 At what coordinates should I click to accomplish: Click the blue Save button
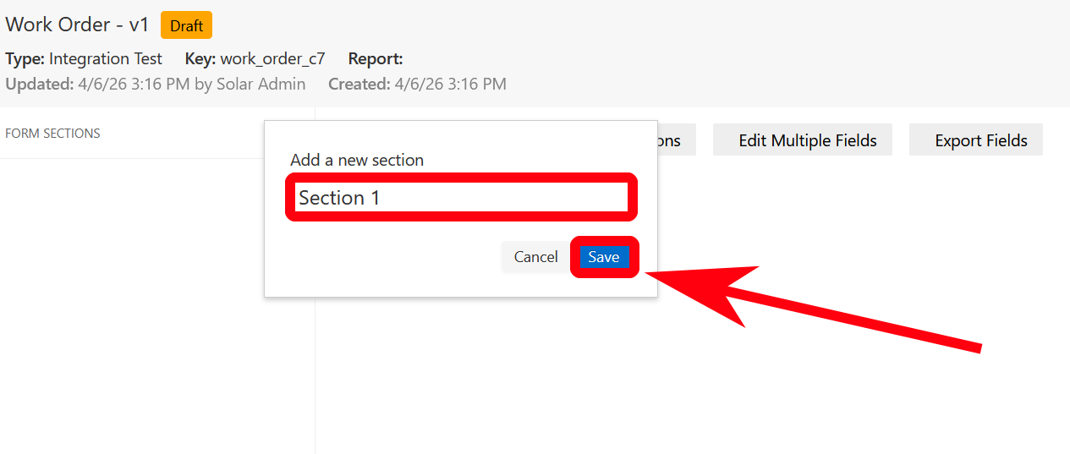(604, 257)
